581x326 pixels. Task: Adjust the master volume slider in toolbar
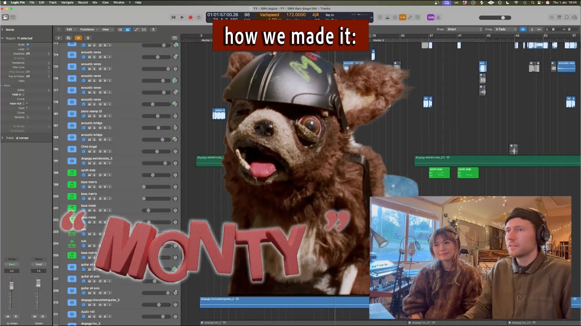(x=495, y=18)
